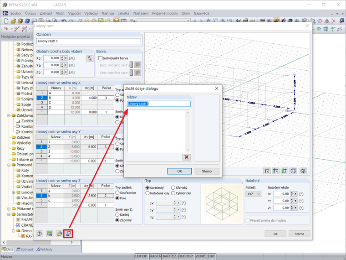This screenshot has width=346, height=260.
Task: Click the Undo arrow in main toolbar
Action: pos(64,21)
